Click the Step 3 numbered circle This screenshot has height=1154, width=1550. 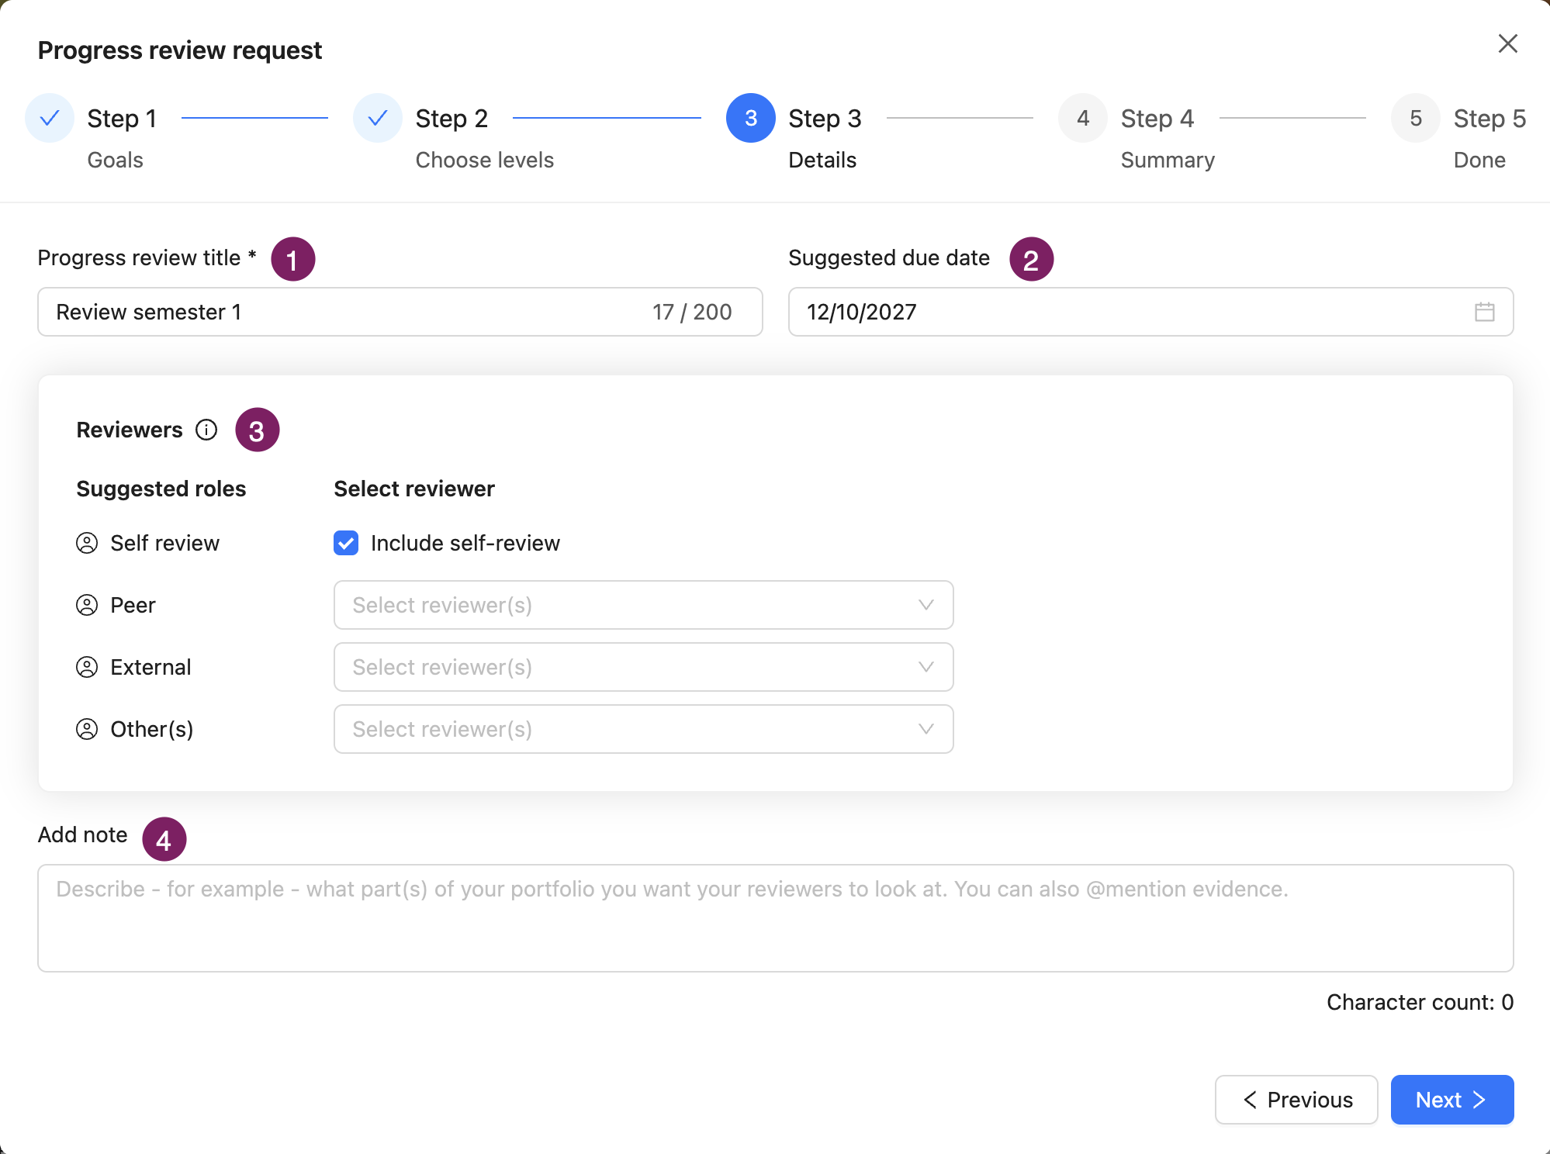(x=751, y=118)
